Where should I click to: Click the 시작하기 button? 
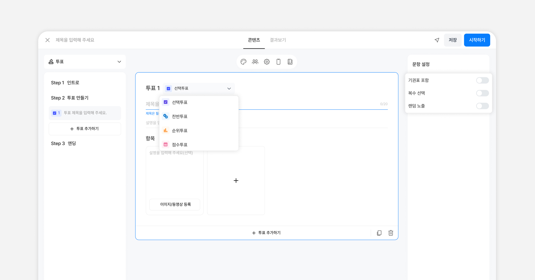pyautogui.click(x=477, y=40)
